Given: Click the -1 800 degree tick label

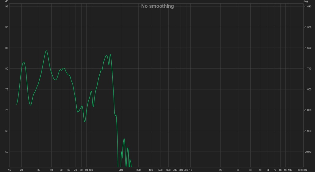Looking at the screenshot, I should point(308,89).
